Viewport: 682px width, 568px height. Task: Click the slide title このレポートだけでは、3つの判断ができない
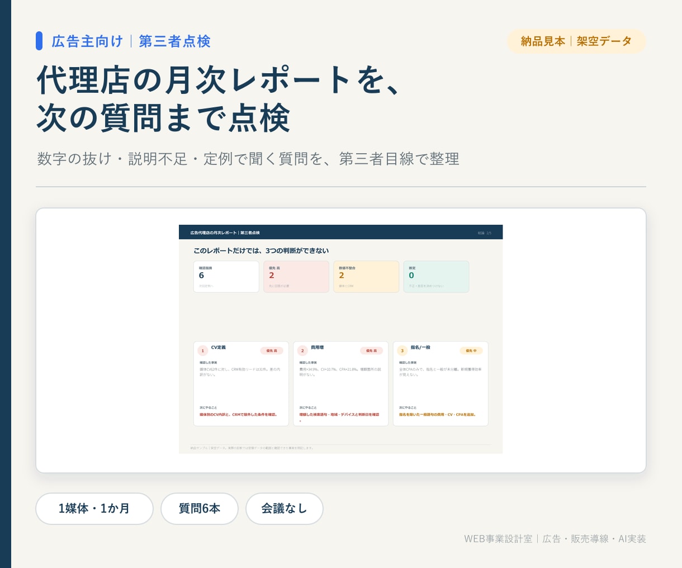coord(261,250)
